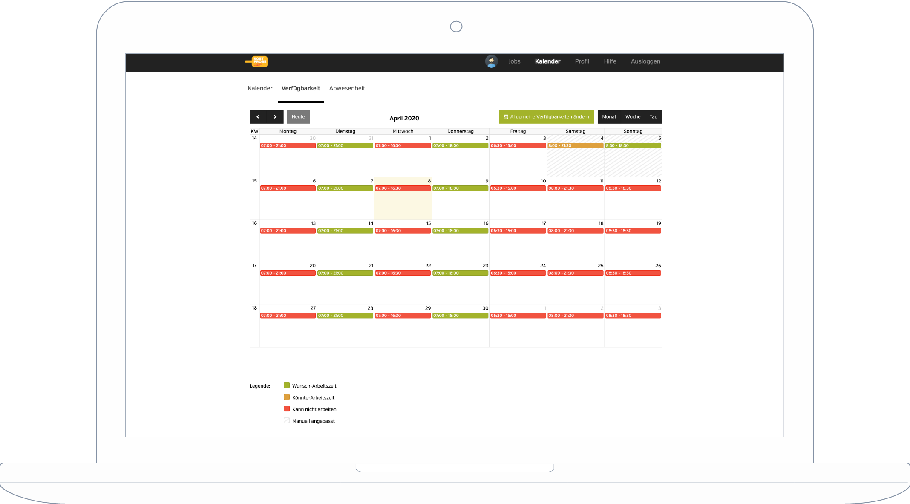910x504 pixels.
Task: Click the Donnerstag column header
Action: [x=460, y=131]
